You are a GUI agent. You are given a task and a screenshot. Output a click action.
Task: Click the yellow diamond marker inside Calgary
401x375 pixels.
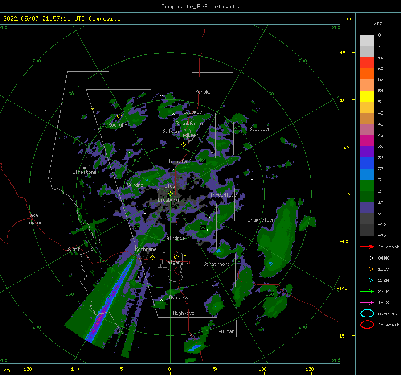click(176, 257)
